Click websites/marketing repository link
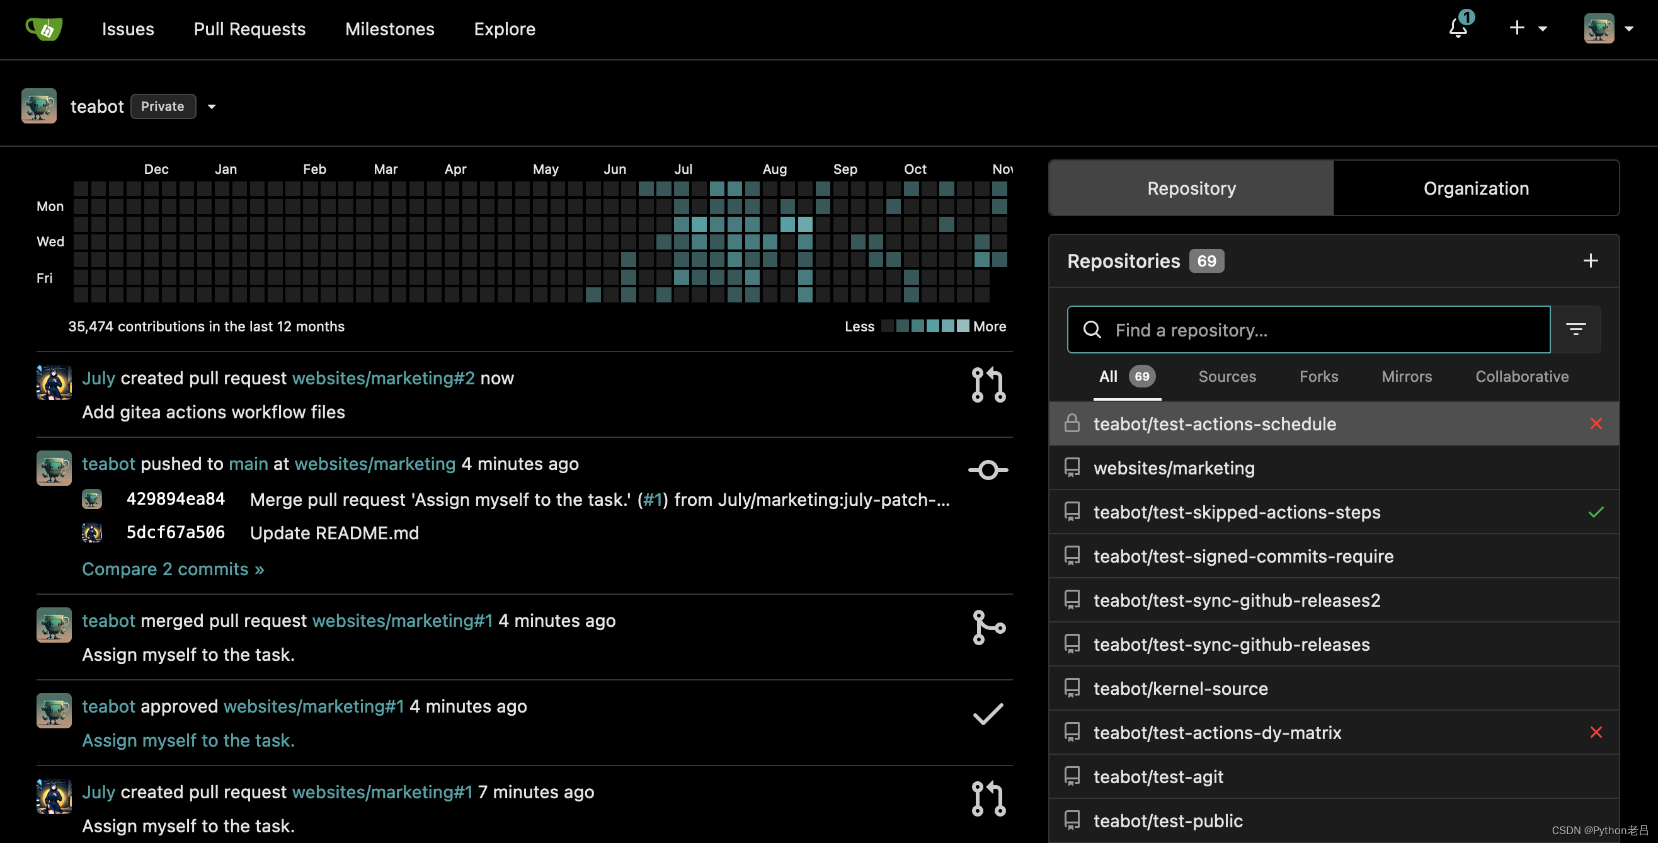The height and width of the screenshot is (843, 1658). 1174,467
